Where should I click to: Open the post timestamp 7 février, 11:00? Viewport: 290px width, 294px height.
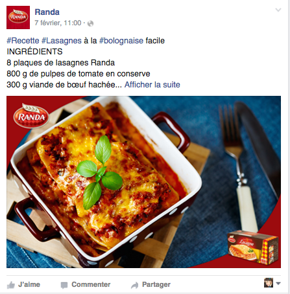tap(58, 23)
